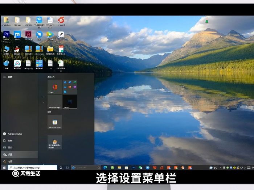The height and width of the screenshot is (190, 254).
Task: Open Settings (设置) from Start menu
Action: 19,155
